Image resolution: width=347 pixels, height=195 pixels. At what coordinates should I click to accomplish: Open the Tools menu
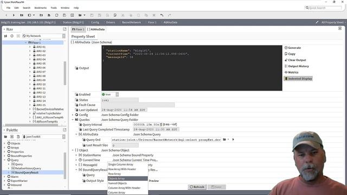tap(54, 8)
